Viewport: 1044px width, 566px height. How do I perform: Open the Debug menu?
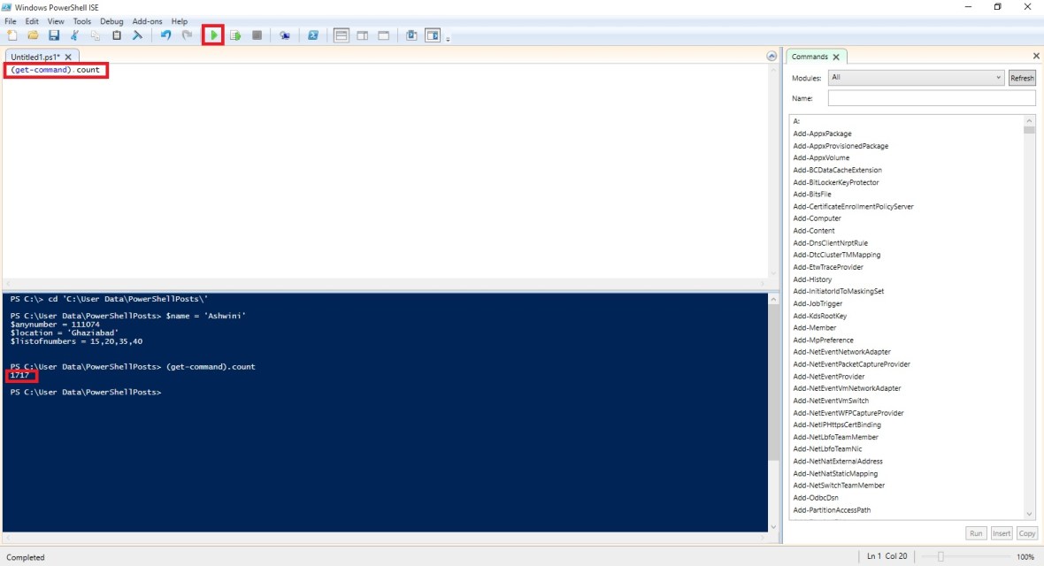pyautogui.click(x=111, y=21)
